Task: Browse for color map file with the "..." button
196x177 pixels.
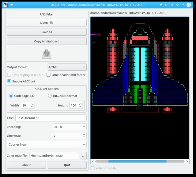Action: pyautogui.click(x=83, y=156)
